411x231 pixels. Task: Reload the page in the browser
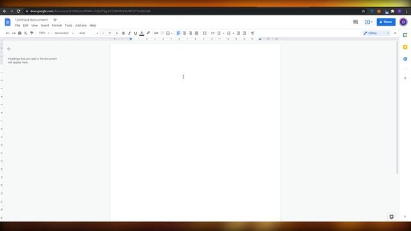(19, 12)
